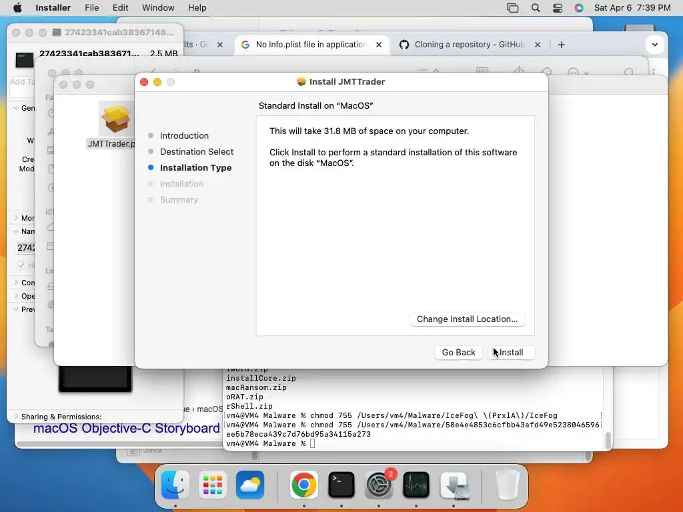Expand the Open with section in Info window
The height and width of the screenshot is (512, 683).
pos(16,296)
